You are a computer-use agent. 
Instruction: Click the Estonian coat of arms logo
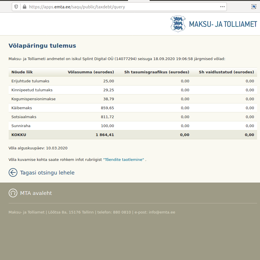tap(178, 24)
